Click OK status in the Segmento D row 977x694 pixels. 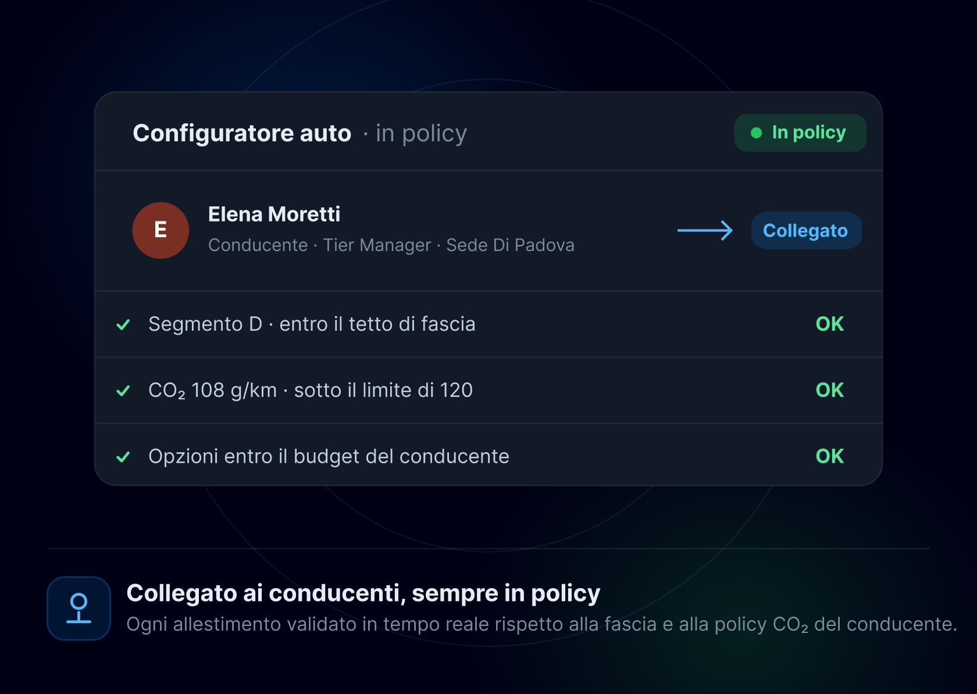[x=830, y=324]
